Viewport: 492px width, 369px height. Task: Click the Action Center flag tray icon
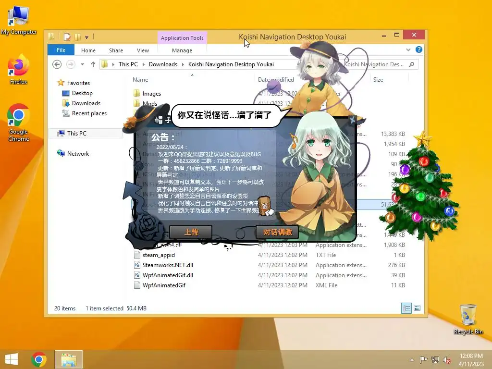click(423, 360)
